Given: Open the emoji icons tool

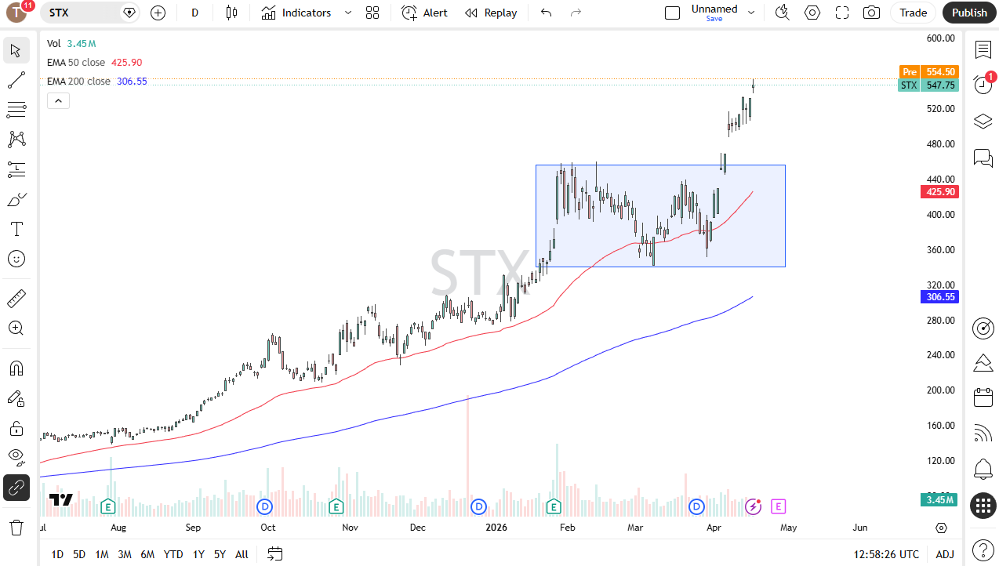Looking at the screenshot, I should (16, 259).
